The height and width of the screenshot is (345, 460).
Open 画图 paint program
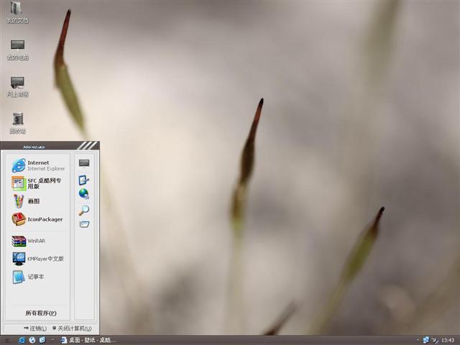[x=26, y=201]
